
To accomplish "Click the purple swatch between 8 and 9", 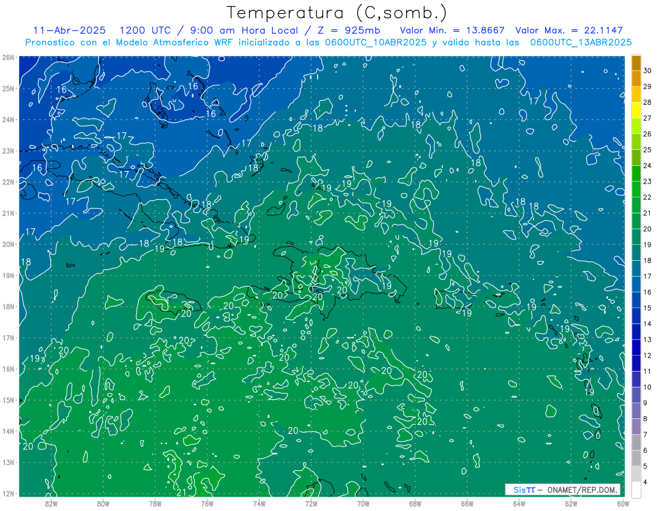I will pos(636,411).
